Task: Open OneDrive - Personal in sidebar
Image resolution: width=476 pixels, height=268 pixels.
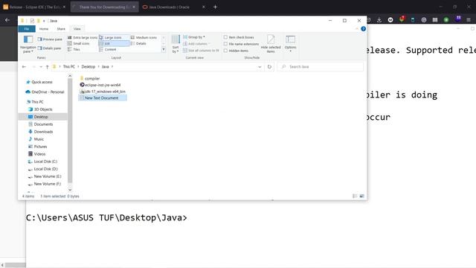Action: (45, 92)
